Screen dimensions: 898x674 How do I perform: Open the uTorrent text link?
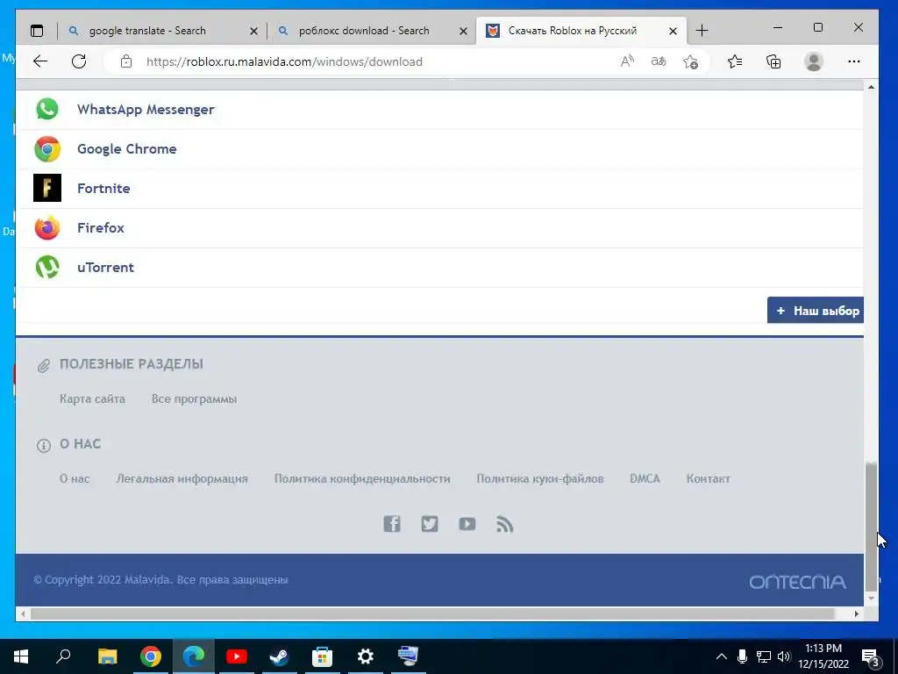coord(105,268)
